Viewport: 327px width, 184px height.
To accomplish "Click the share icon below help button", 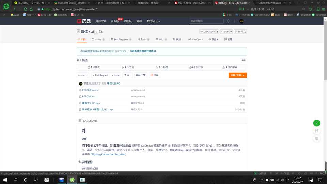I will [x=316, y=131].
